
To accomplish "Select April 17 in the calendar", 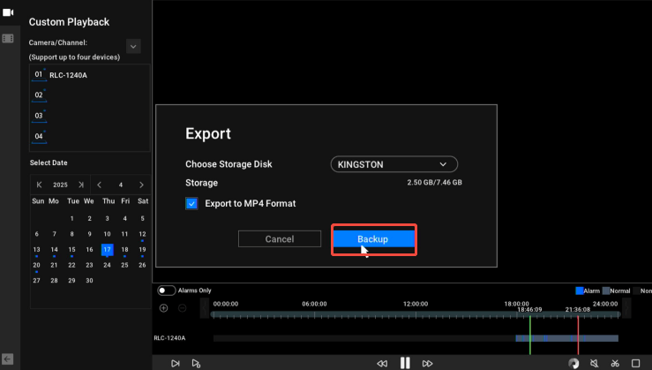I will pos(108,249).
